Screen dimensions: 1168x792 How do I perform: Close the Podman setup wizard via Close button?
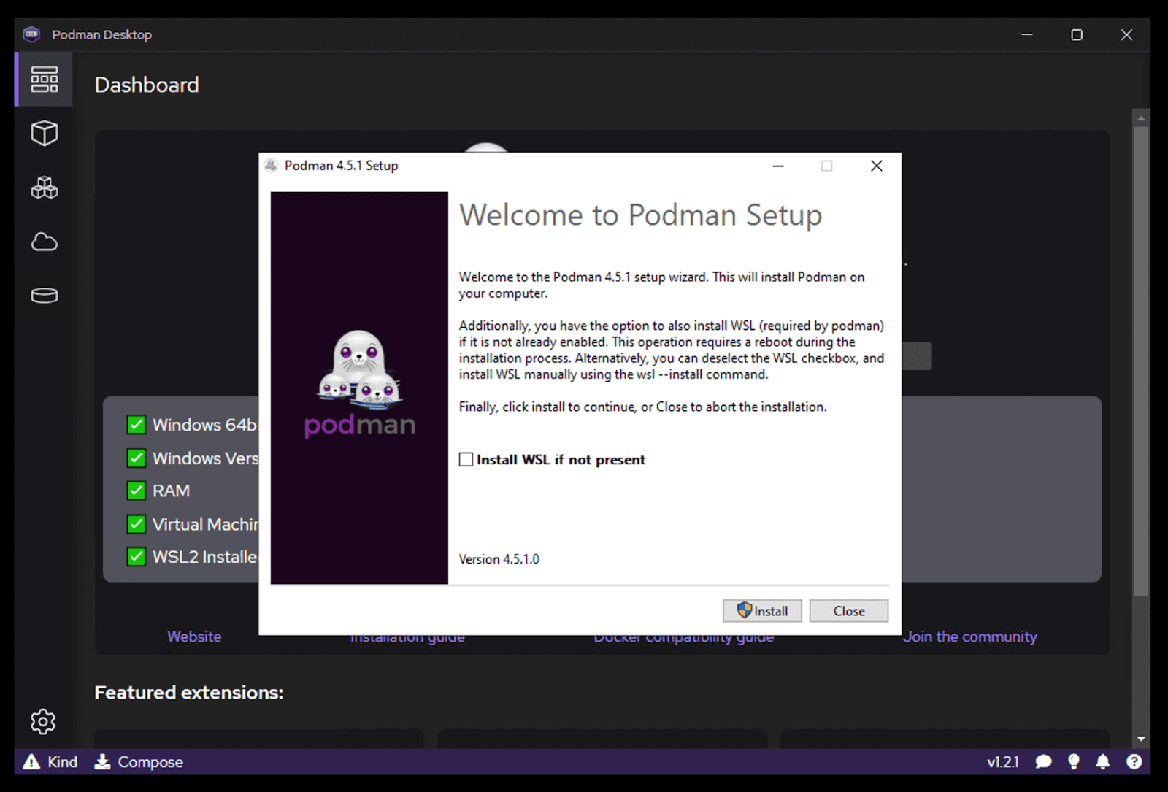click(848, 611)
